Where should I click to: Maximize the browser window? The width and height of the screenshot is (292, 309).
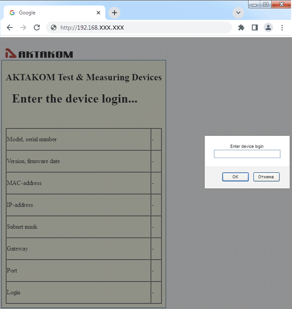[x=266, y=4]
